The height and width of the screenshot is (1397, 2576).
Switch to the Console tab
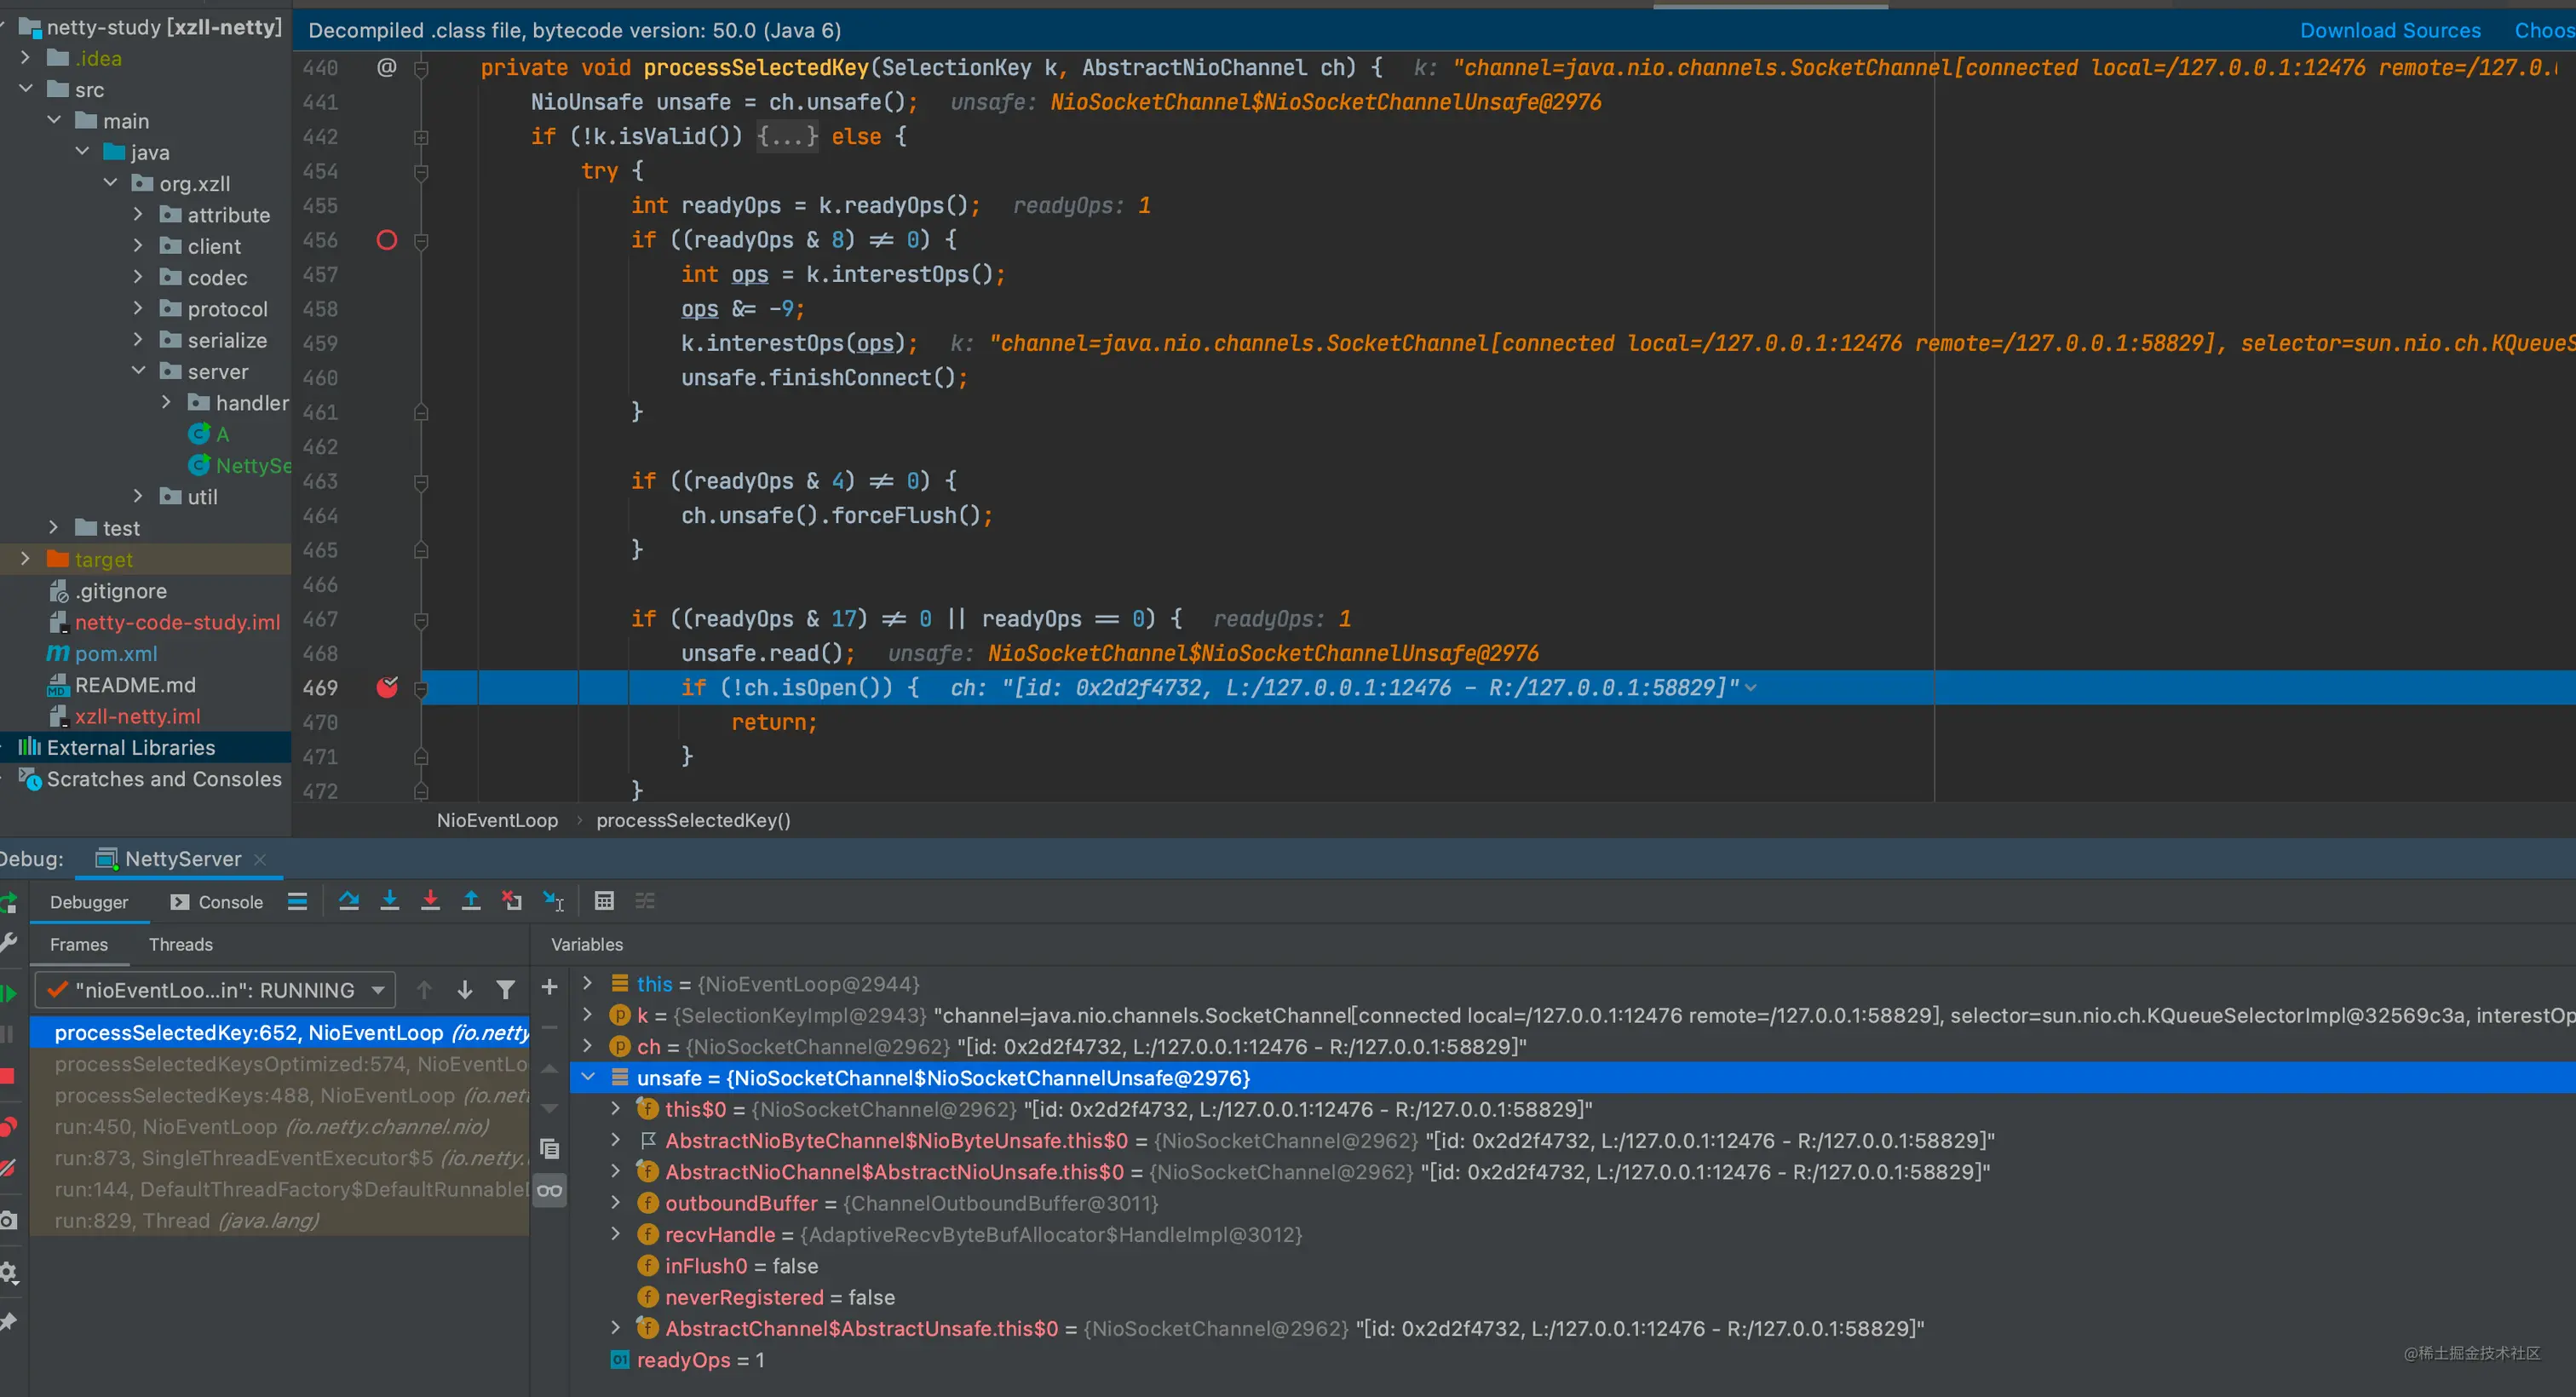[217, 902]
